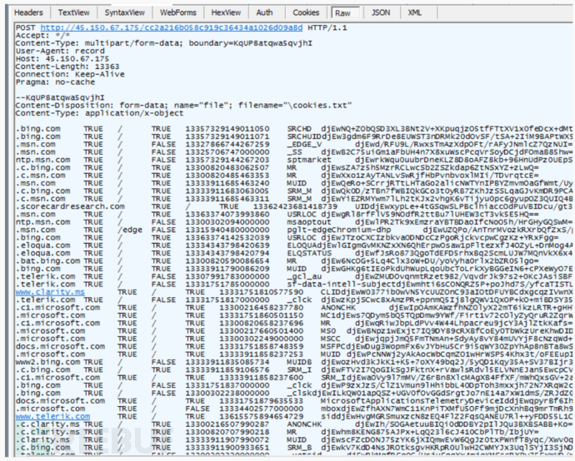The height and width of the screenshot is (461, 575).
Task: Click the MSCC cookie row
Action: coord(294,339)
